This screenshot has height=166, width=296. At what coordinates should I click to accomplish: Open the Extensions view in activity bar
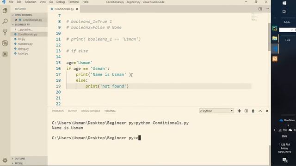pyautogui.click(x=5, y=54)
